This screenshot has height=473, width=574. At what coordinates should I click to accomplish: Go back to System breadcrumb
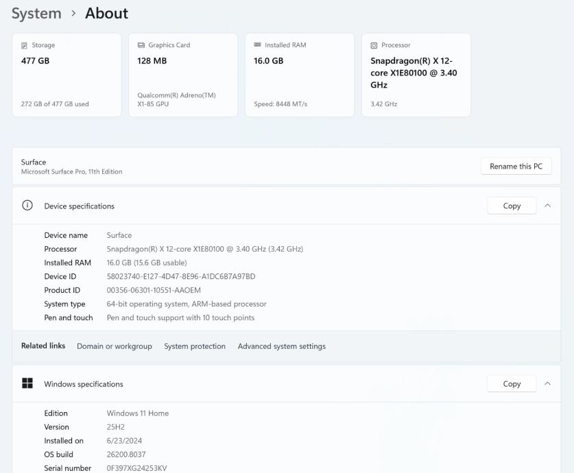coord(36,13)
